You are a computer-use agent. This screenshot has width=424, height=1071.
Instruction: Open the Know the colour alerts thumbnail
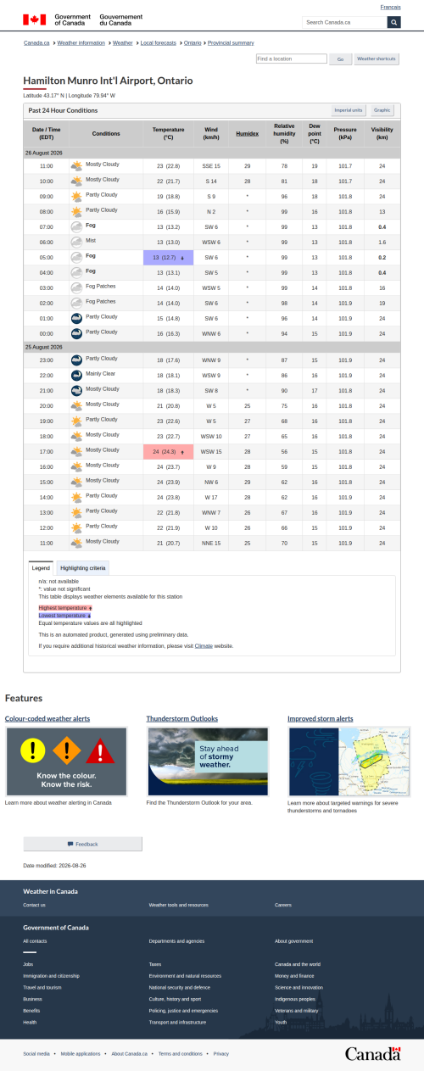pos(66,761)
